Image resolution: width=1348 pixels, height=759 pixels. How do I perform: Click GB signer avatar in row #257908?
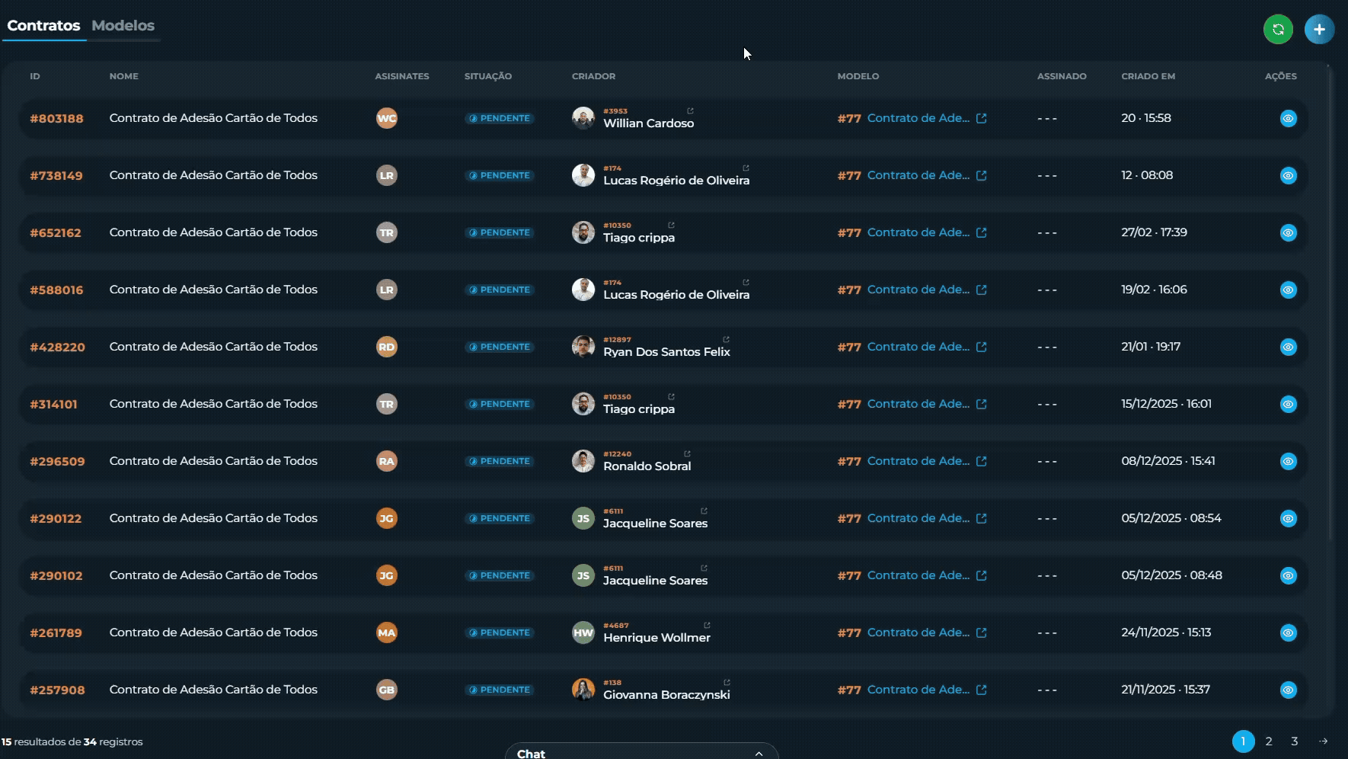(387, 690)
